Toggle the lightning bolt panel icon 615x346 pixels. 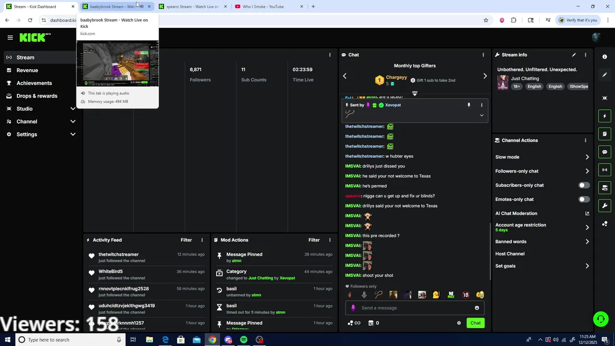604,116
